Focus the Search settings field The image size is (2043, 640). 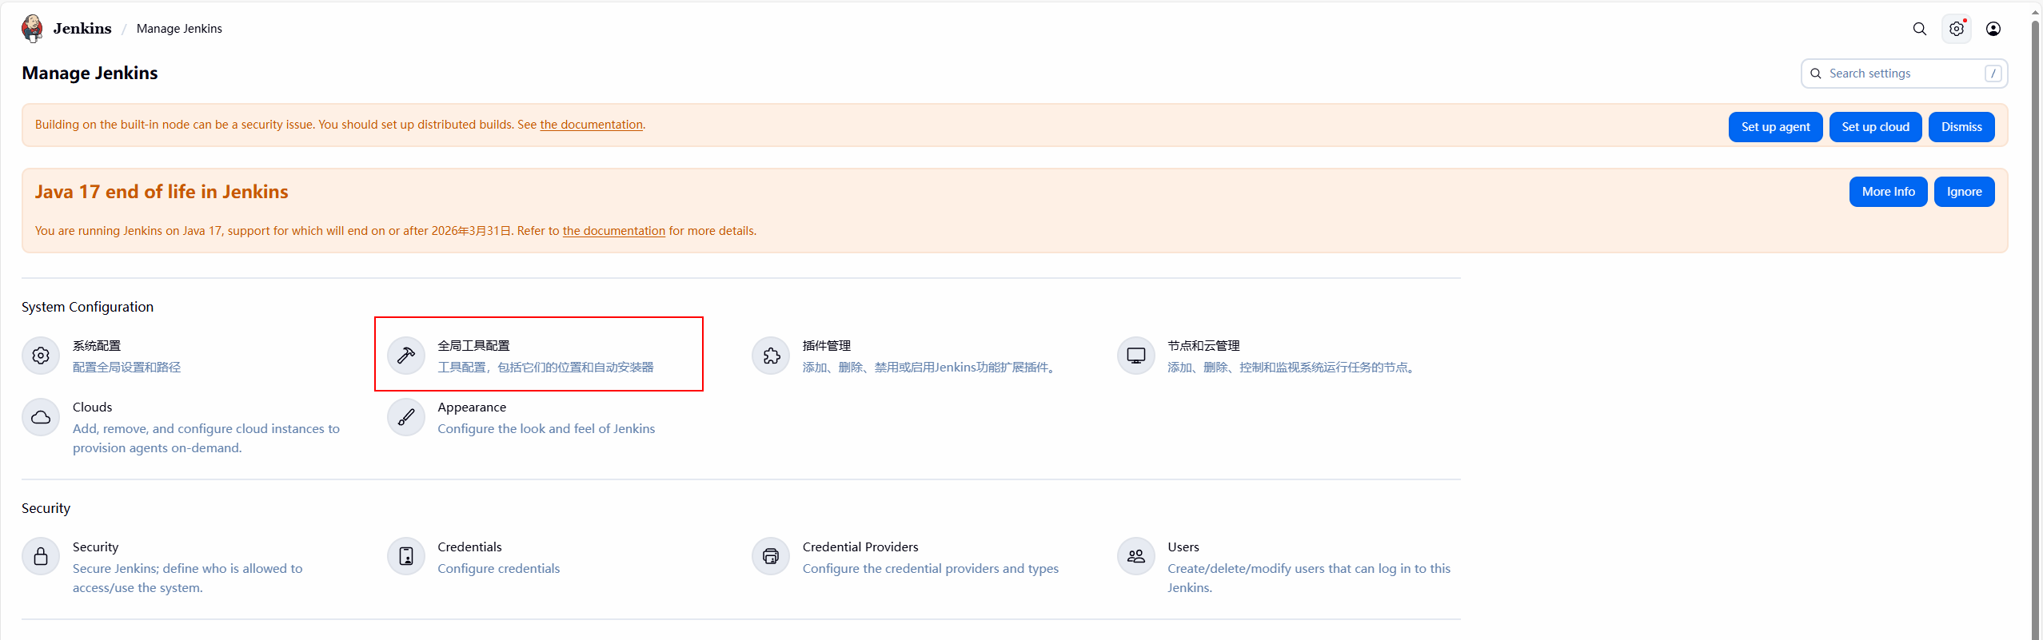[1904, 74]
